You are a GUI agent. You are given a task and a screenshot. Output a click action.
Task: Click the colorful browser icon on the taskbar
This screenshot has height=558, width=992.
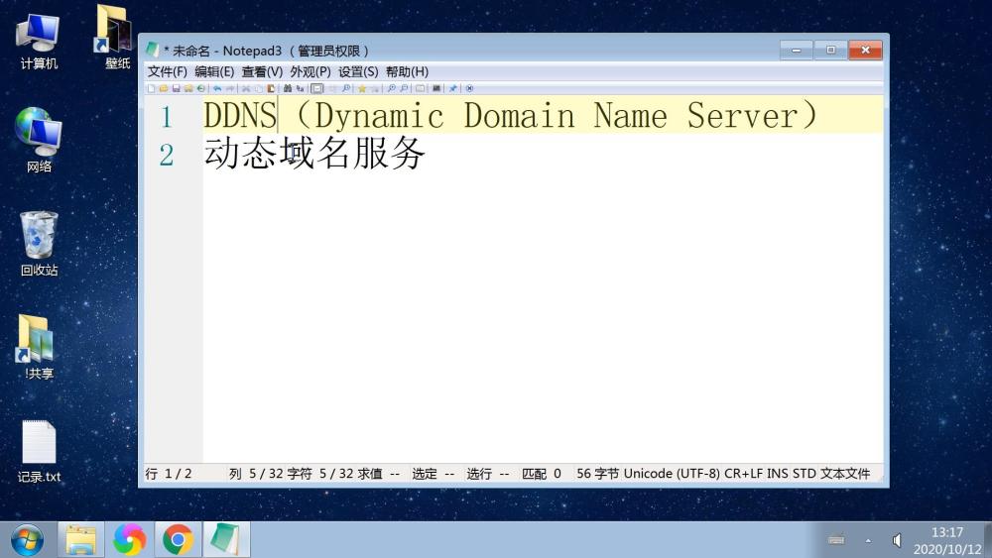[x=129, y=540]
